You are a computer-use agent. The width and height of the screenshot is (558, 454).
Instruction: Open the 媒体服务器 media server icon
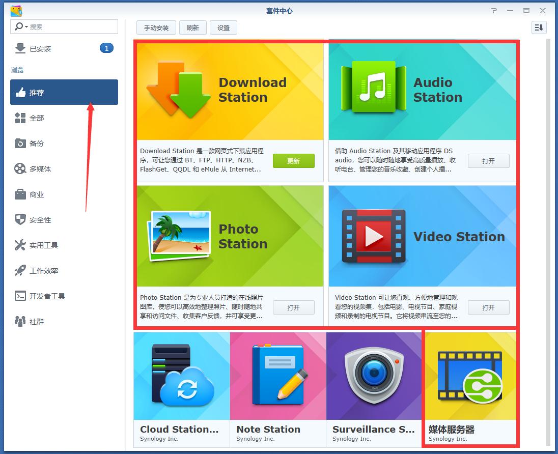pyautogui.click(x=469, y=376)
